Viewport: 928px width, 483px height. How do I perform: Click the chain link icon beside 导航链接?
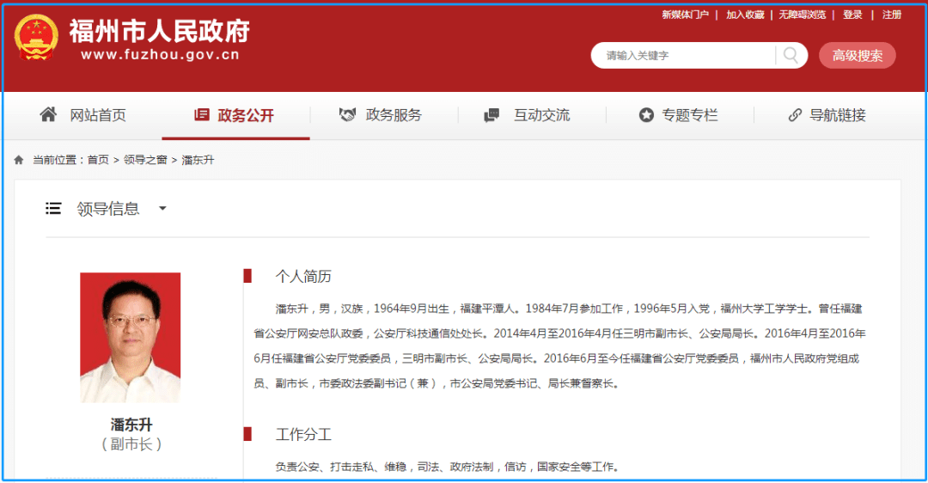(795, 115)
